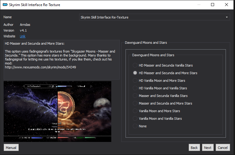Image resolution: width=235 pixels, height=155 pixels.
Task: Select HD Masser and Secunda and More Stars
Action: (165, 73)
